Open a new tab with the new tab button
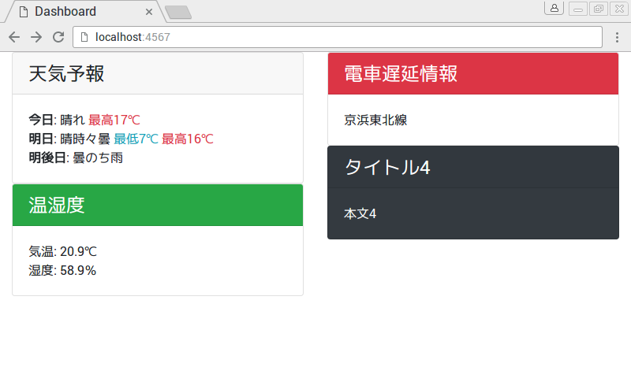The width and height of the screenshot is (631, 378). [x=178, y=13]
